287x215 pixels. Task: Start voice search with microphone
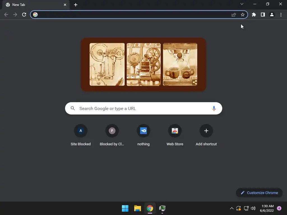tap(214, 108)
